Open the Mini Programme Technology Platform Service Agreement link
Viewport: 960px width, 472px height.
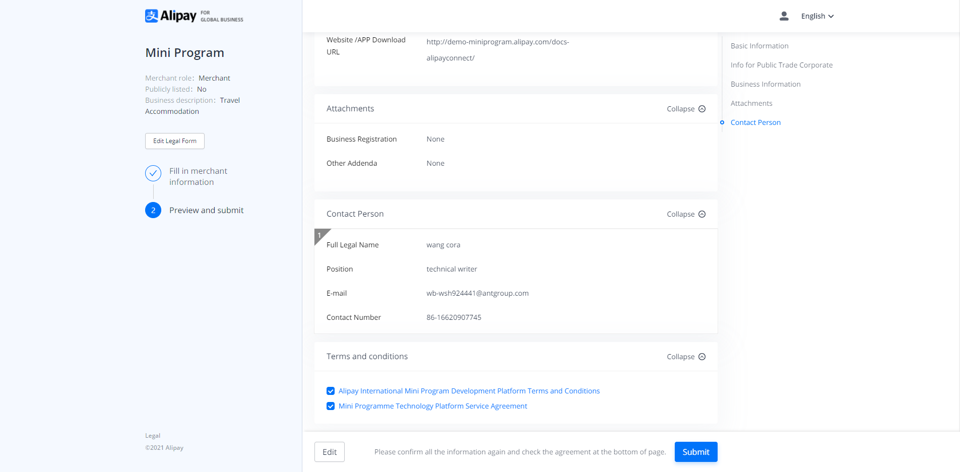click(432, 406)
